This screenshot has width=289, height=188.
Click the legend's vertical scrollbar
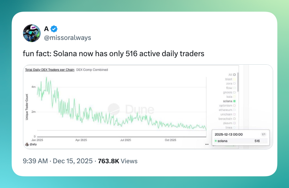(x=238, y=82)
